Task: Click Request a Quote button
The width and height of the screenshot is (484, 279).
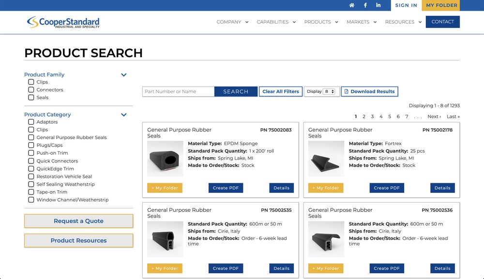Action: tap(79, 221)
